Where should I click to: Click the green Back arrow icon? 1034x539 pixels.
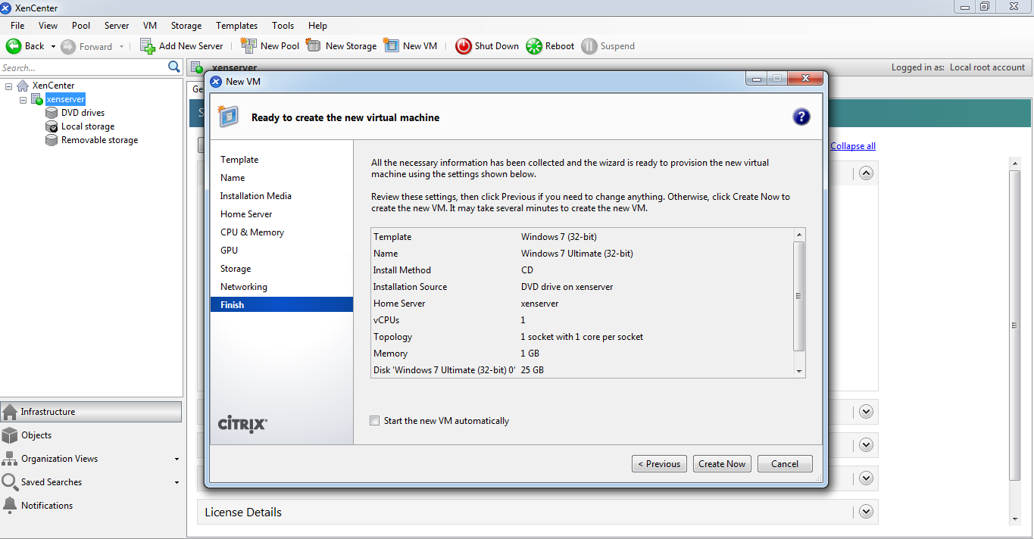14,46
